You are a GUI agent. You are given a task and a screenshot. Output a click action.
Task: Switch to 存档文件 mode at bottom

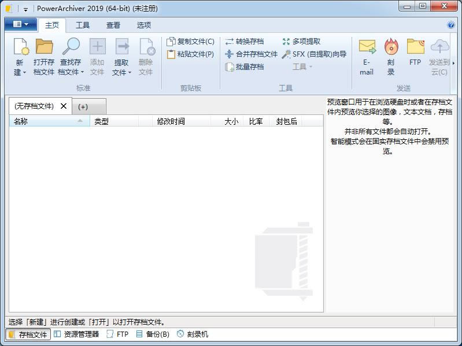28,334
